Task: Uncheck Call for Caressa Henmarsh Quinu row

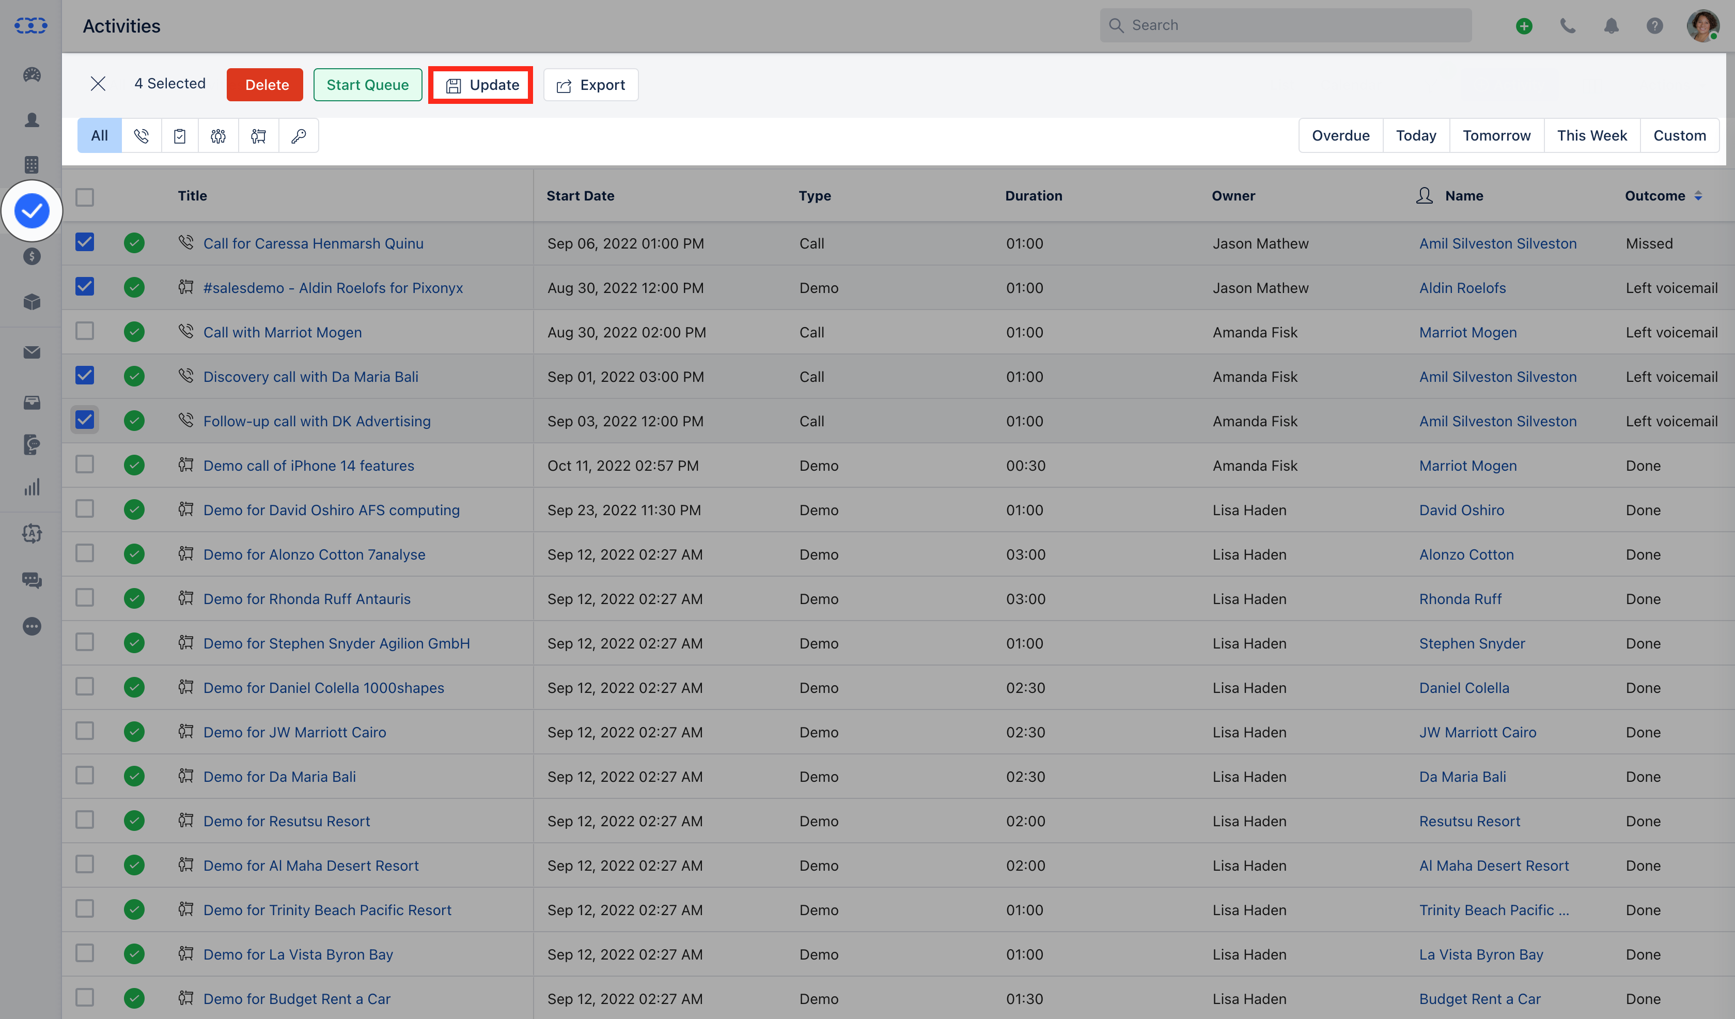Action: (85, 242)
